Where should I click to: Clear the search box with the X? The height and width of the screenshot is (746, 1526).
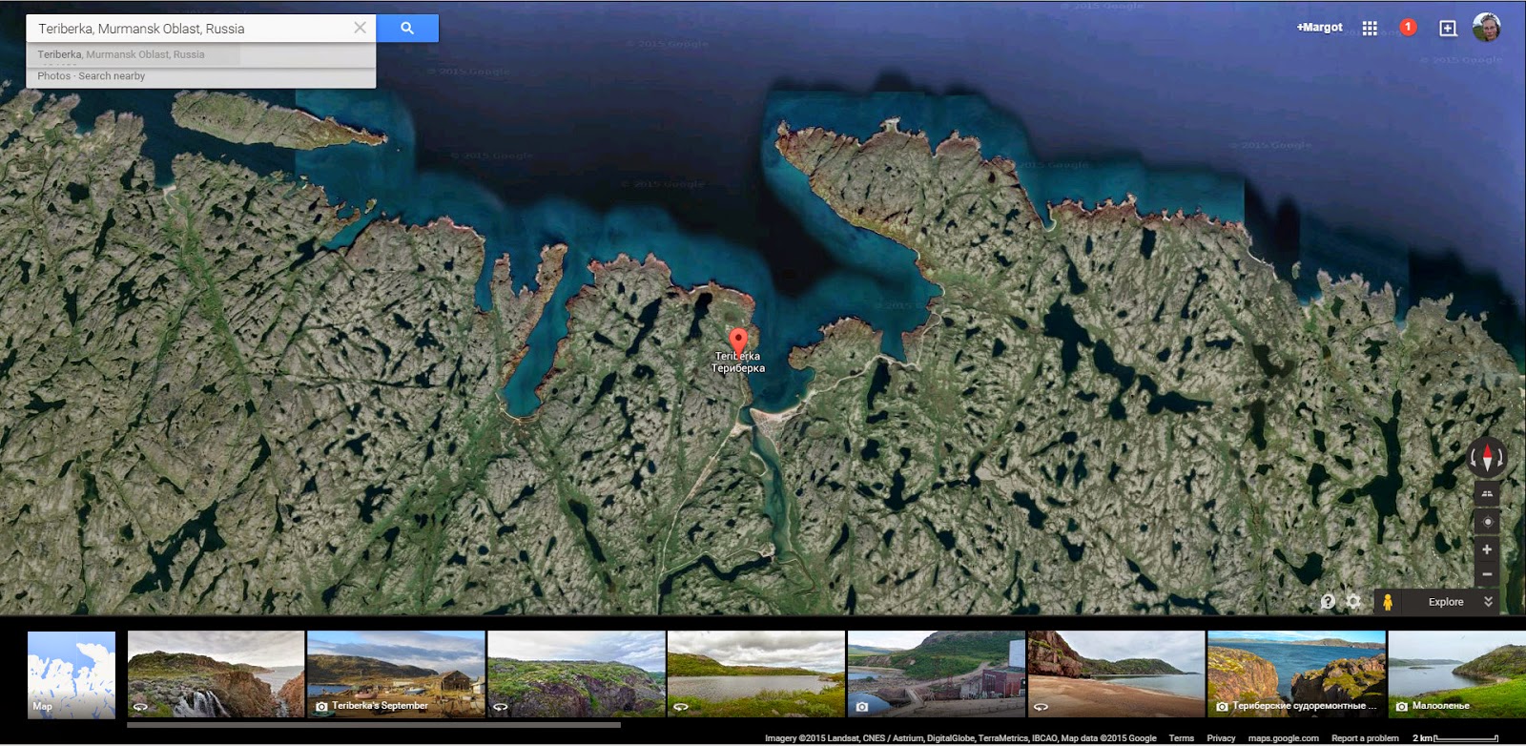coord(360,28)
